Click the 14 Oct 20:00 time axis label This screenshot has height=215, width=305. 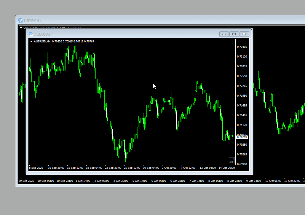click(x=227, y=168)
